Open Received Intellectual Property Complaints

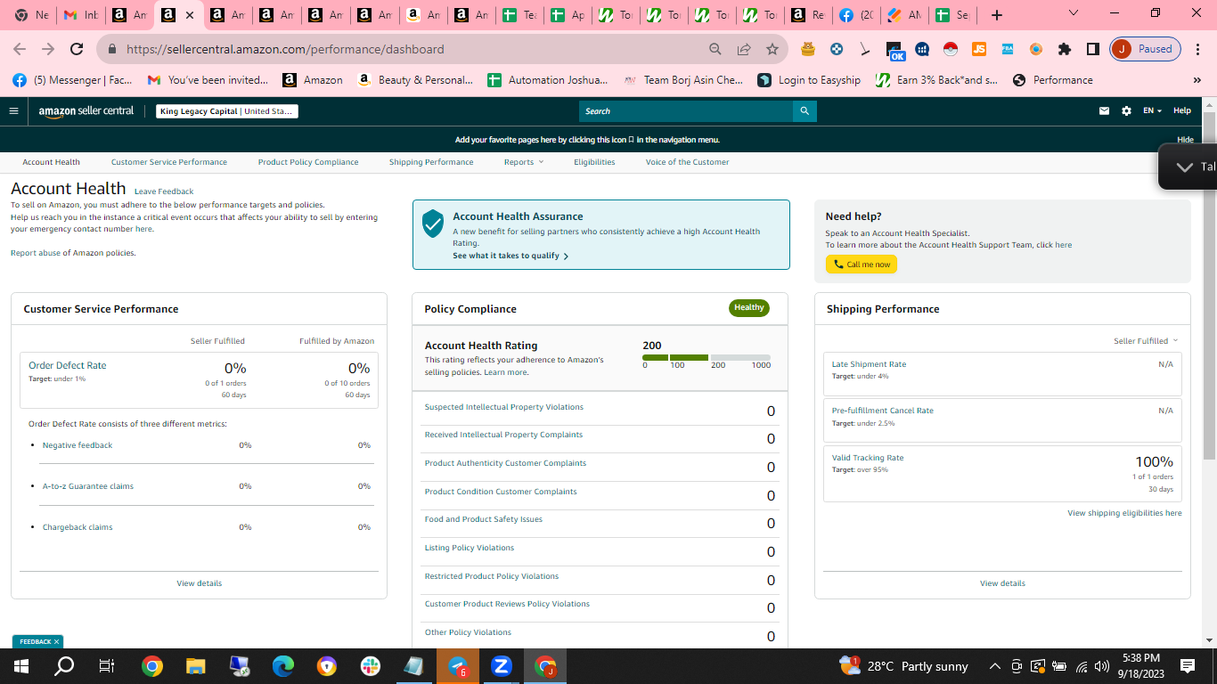(x=503, y=435)
